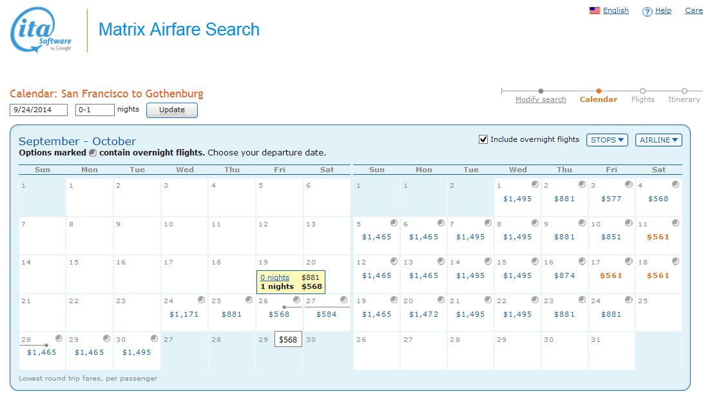Click overnight icon on October 18
Image resolution: width=703 pixels, height=398 pixels.
675,261
